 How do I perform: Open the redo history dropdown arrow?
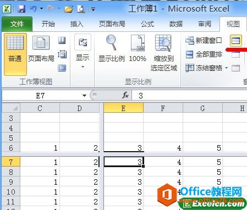click(59, 8)
